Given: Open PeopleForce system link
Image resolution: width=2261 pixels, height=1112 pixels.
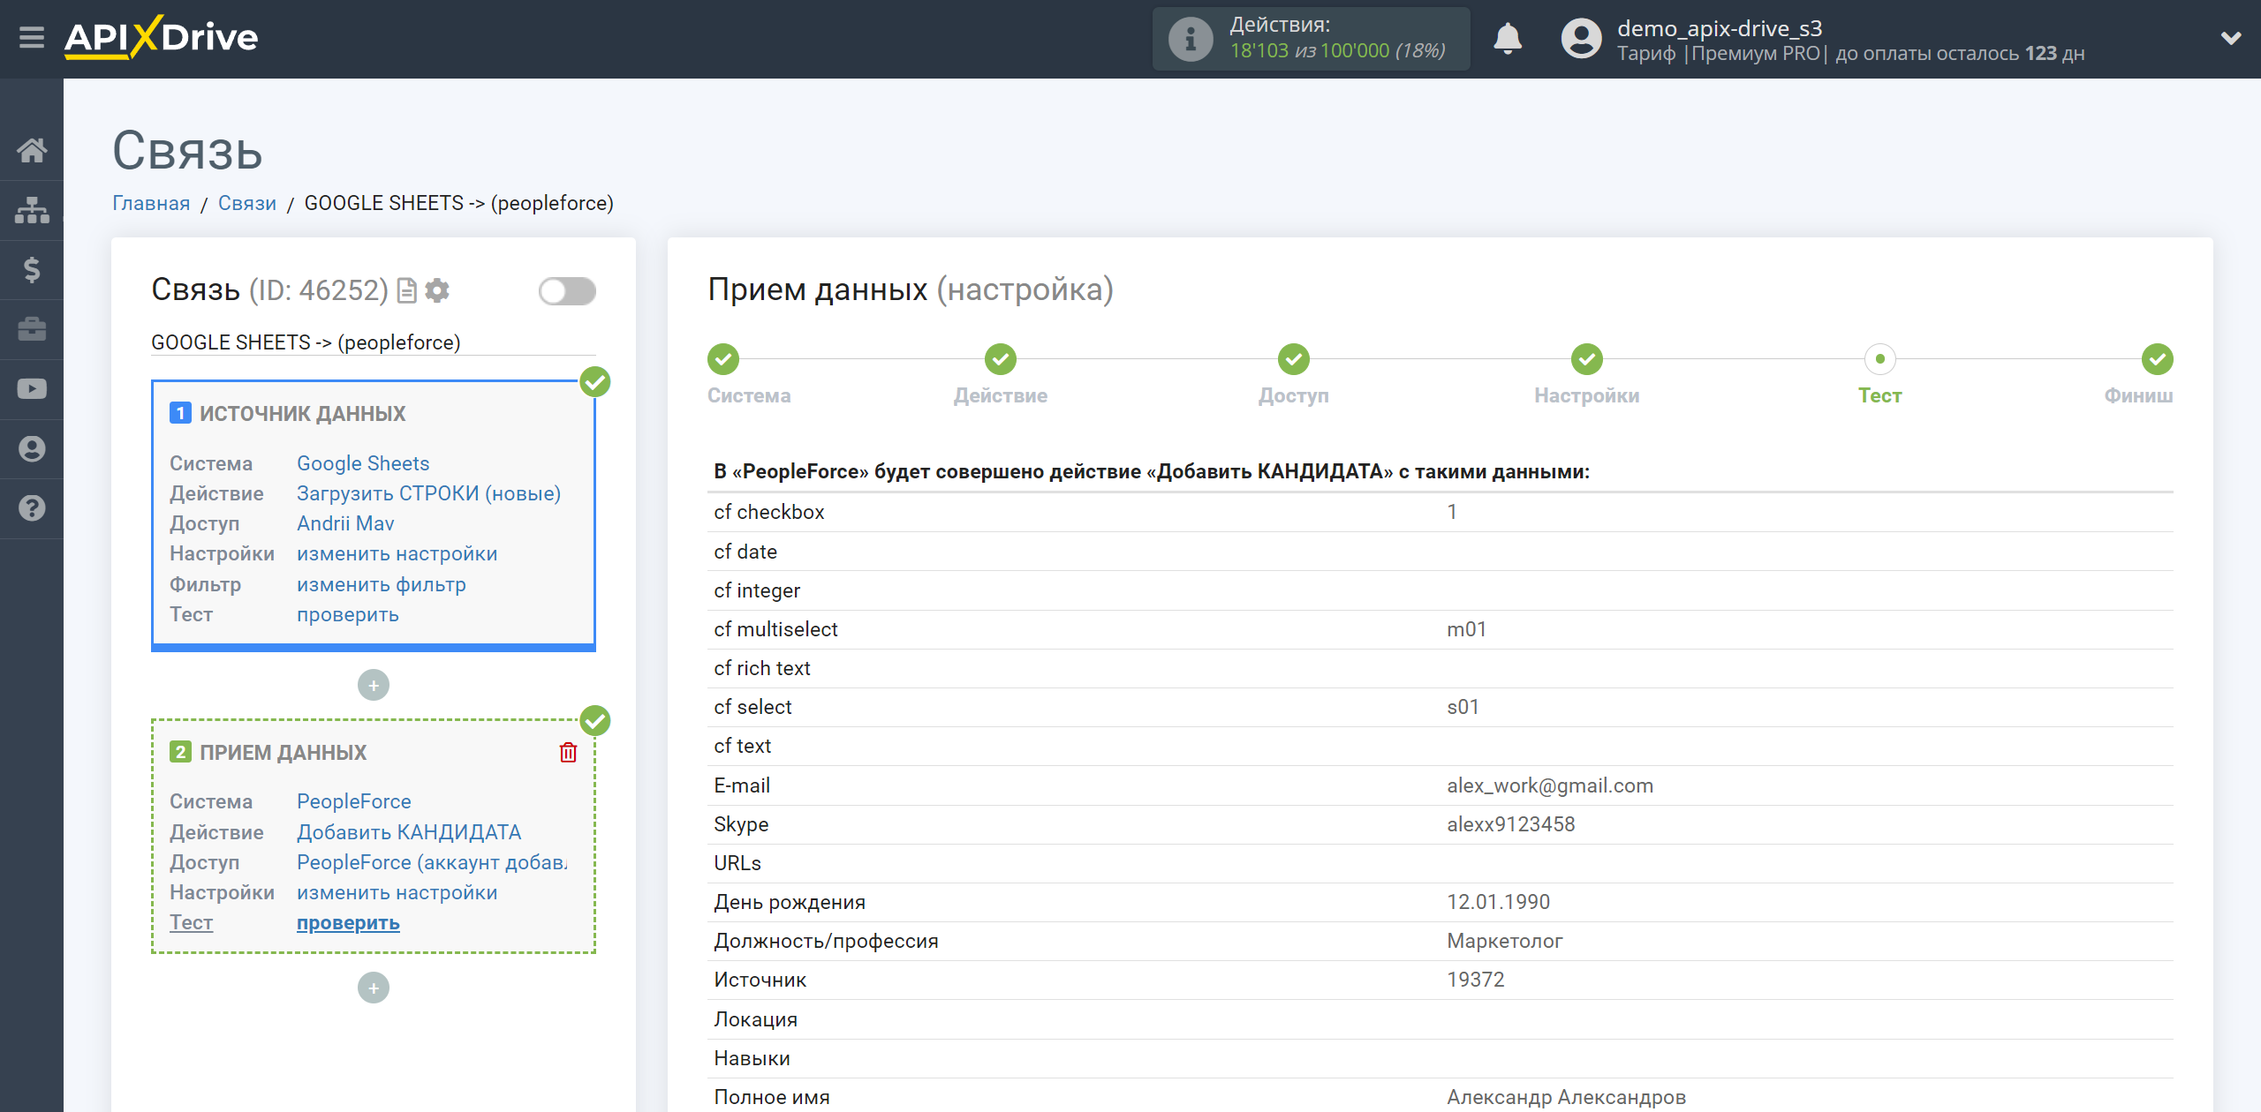Looking at the screenshot, I should (354, 801).
